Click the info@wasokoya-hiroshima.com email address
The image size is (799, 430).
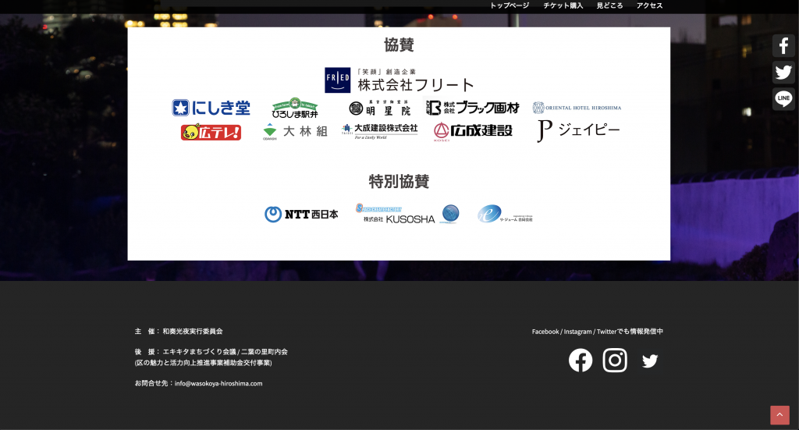pyautogui.click(x=218, y=384)
